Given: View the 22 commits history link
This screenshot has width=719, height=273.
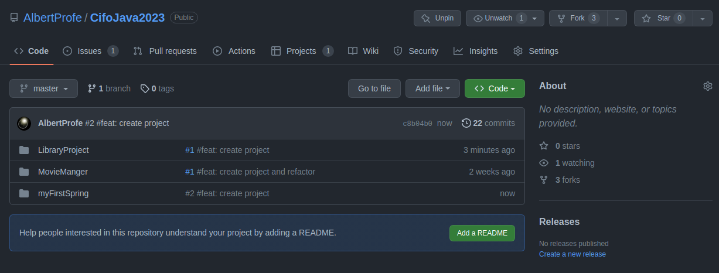Looking at the screenshot, I should click(x=488, y=123).
